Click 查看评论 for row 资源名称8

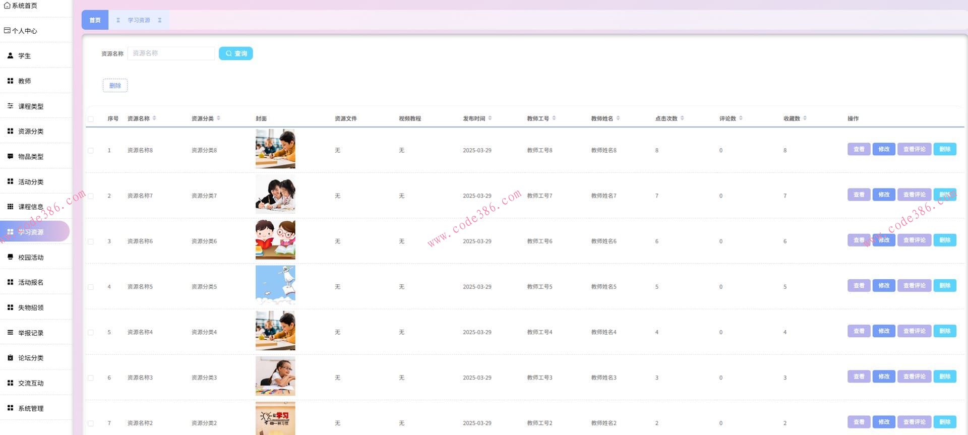[x=915, y=149]
